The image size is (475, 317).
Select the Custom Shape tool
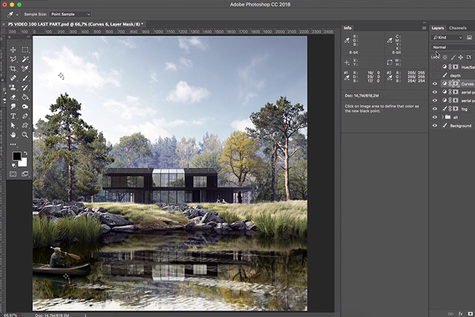point(25,125)
